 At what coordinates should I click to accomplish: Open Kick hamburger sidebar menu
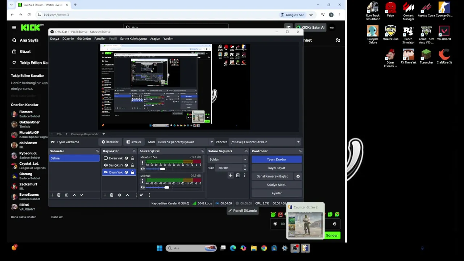(x=14, y=28)
